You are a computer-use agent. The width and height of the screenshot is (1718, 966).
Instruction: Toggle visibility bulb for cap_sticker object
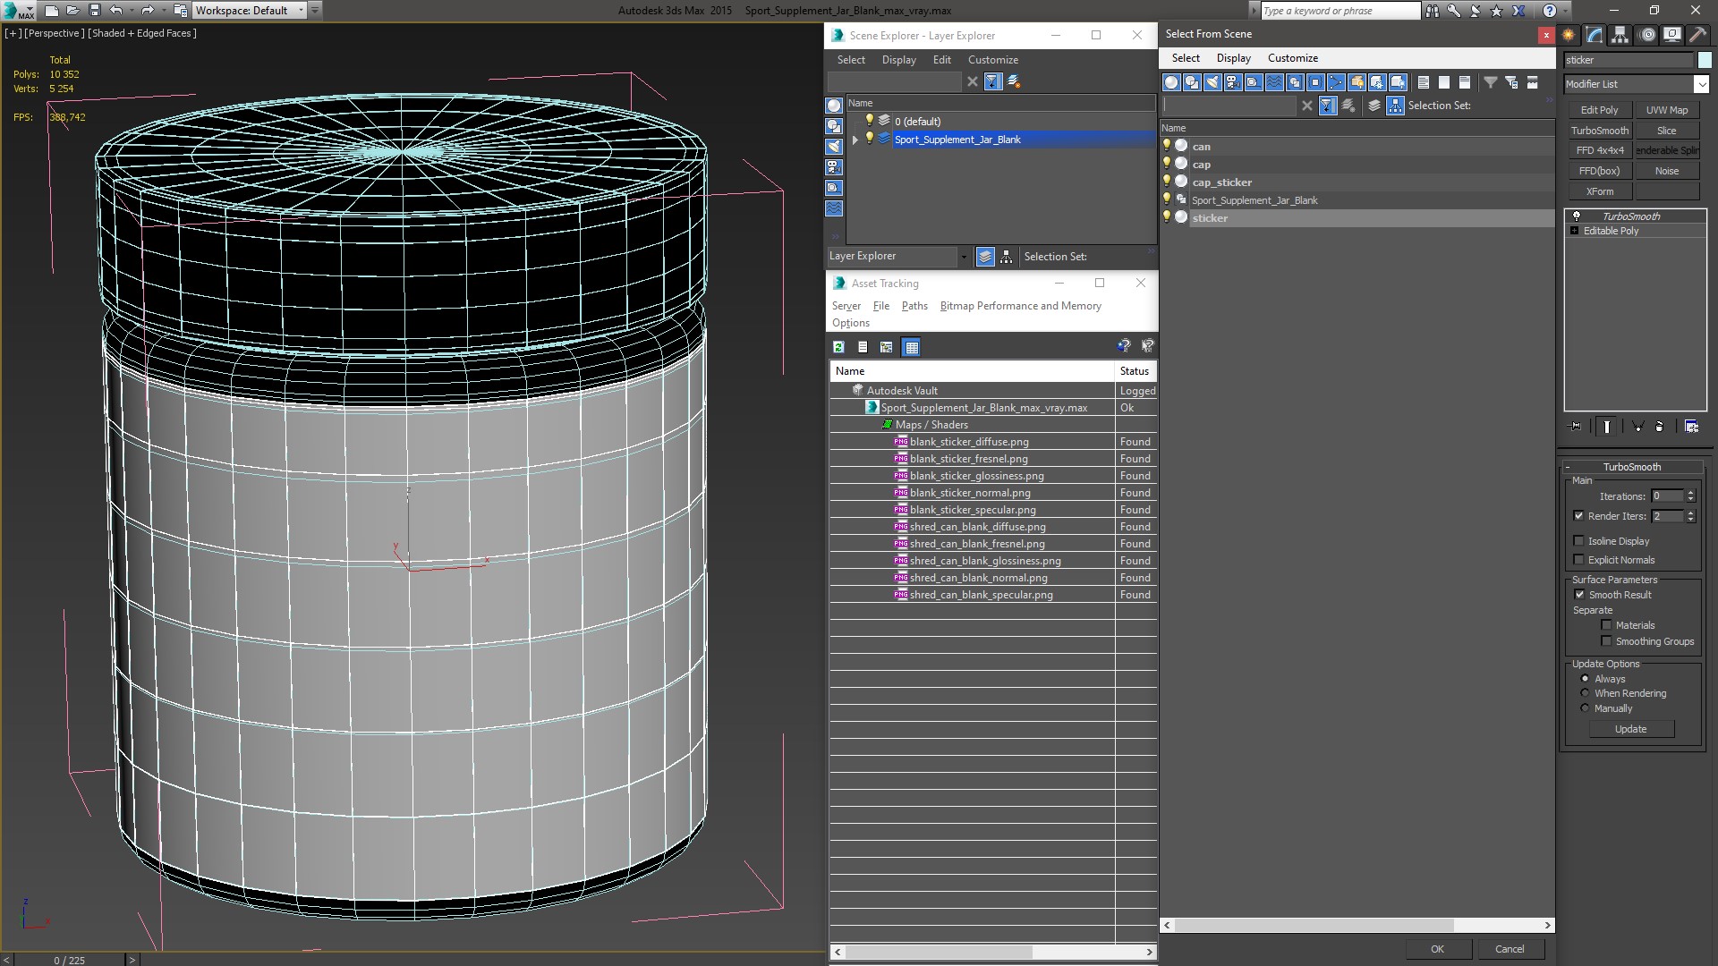click(1167, 182)
